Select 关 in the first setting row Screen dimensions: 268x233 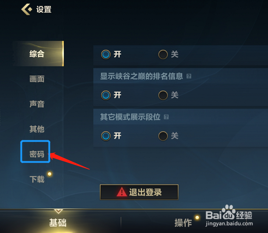pos(163,54)
